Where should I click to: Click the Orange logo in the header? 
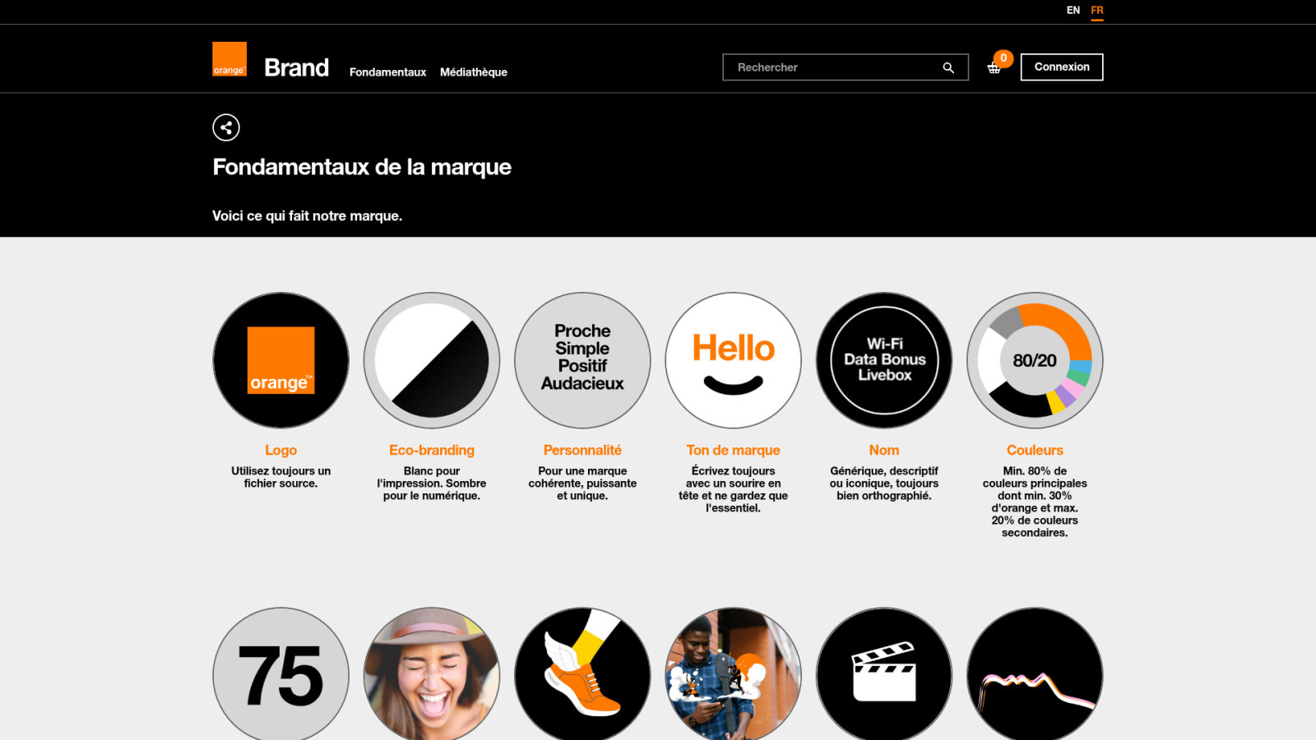pos(229,59)
